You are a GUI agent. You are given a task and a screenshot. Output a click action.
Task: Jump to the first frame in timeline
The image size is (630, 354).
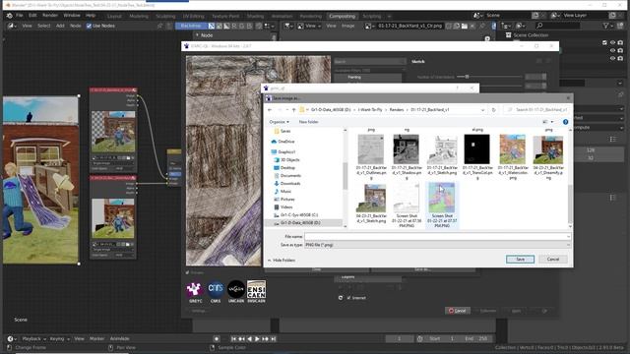pos(233,339)
